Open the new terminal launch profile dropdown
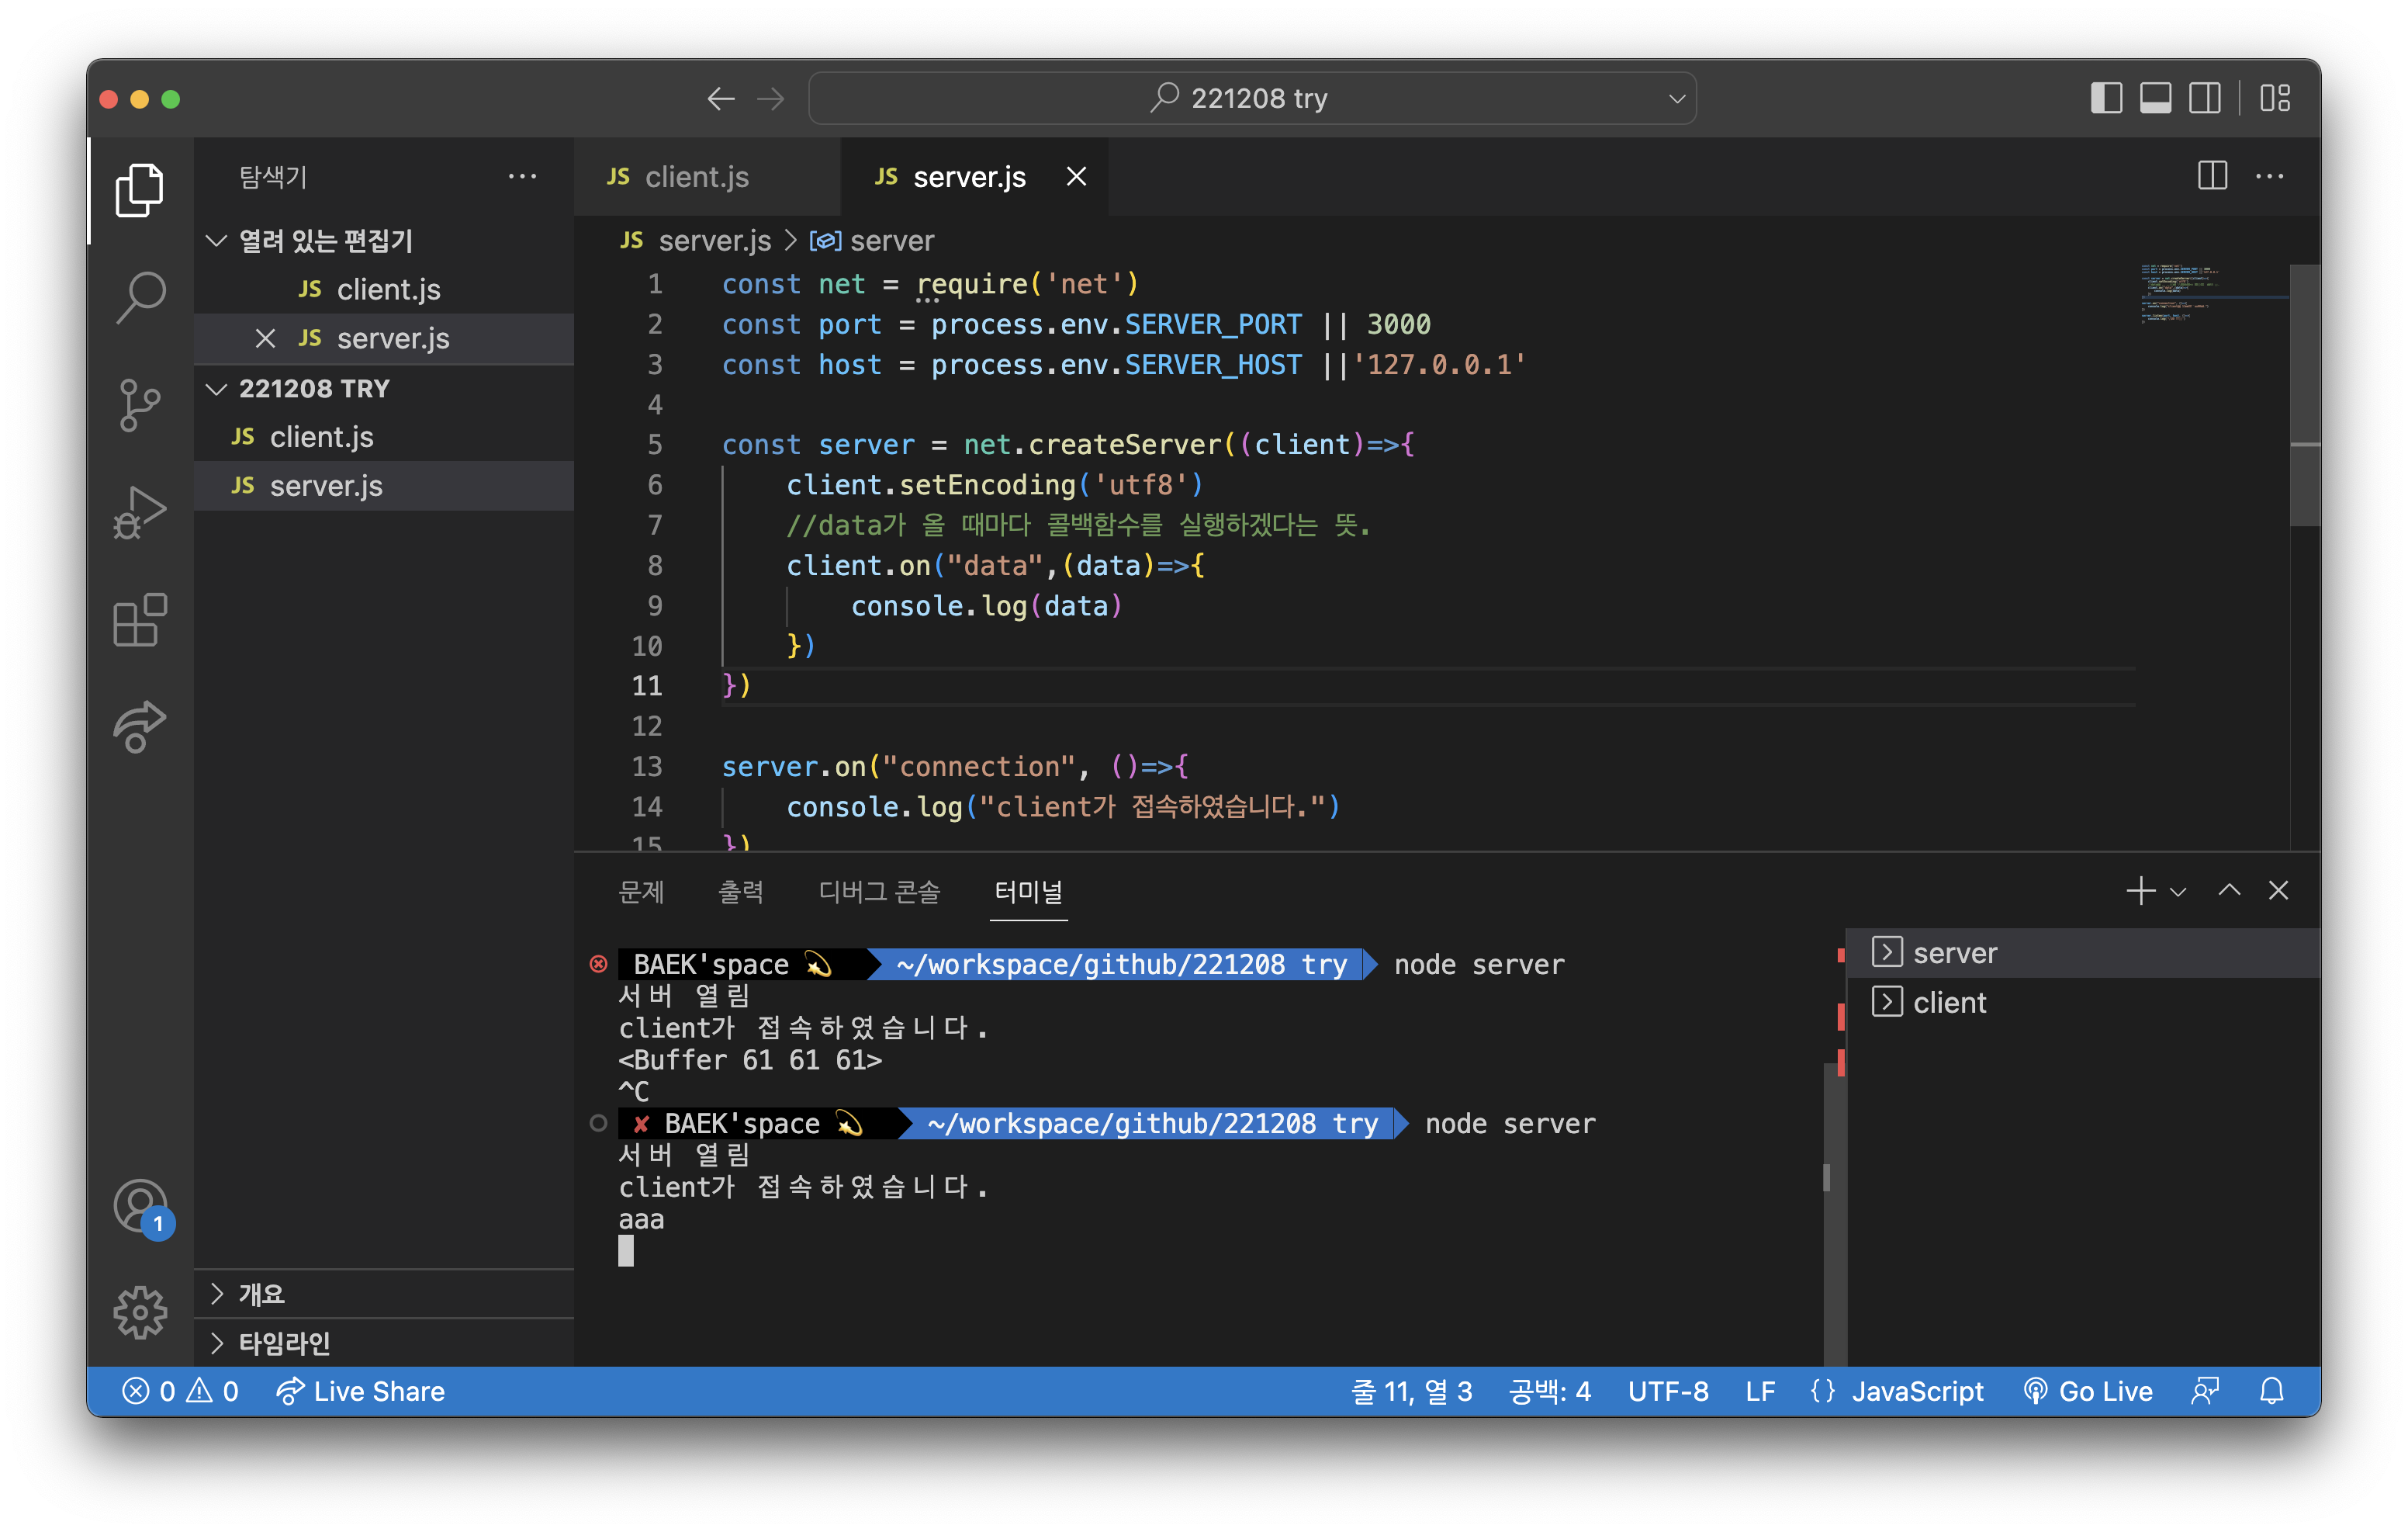The image size is (2408, 1532). [2178, 891]
